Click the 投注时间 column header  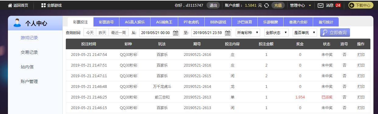coord(89,44)
